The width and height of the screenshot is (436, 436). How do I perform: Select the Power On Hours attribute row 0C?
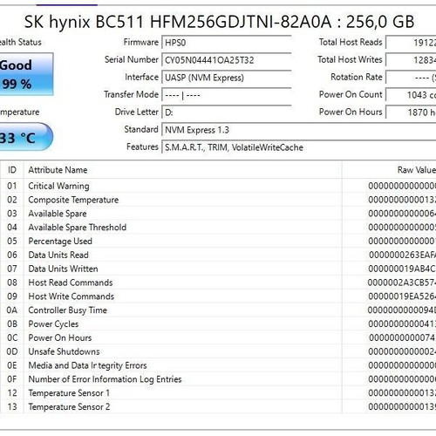(218, 337)
